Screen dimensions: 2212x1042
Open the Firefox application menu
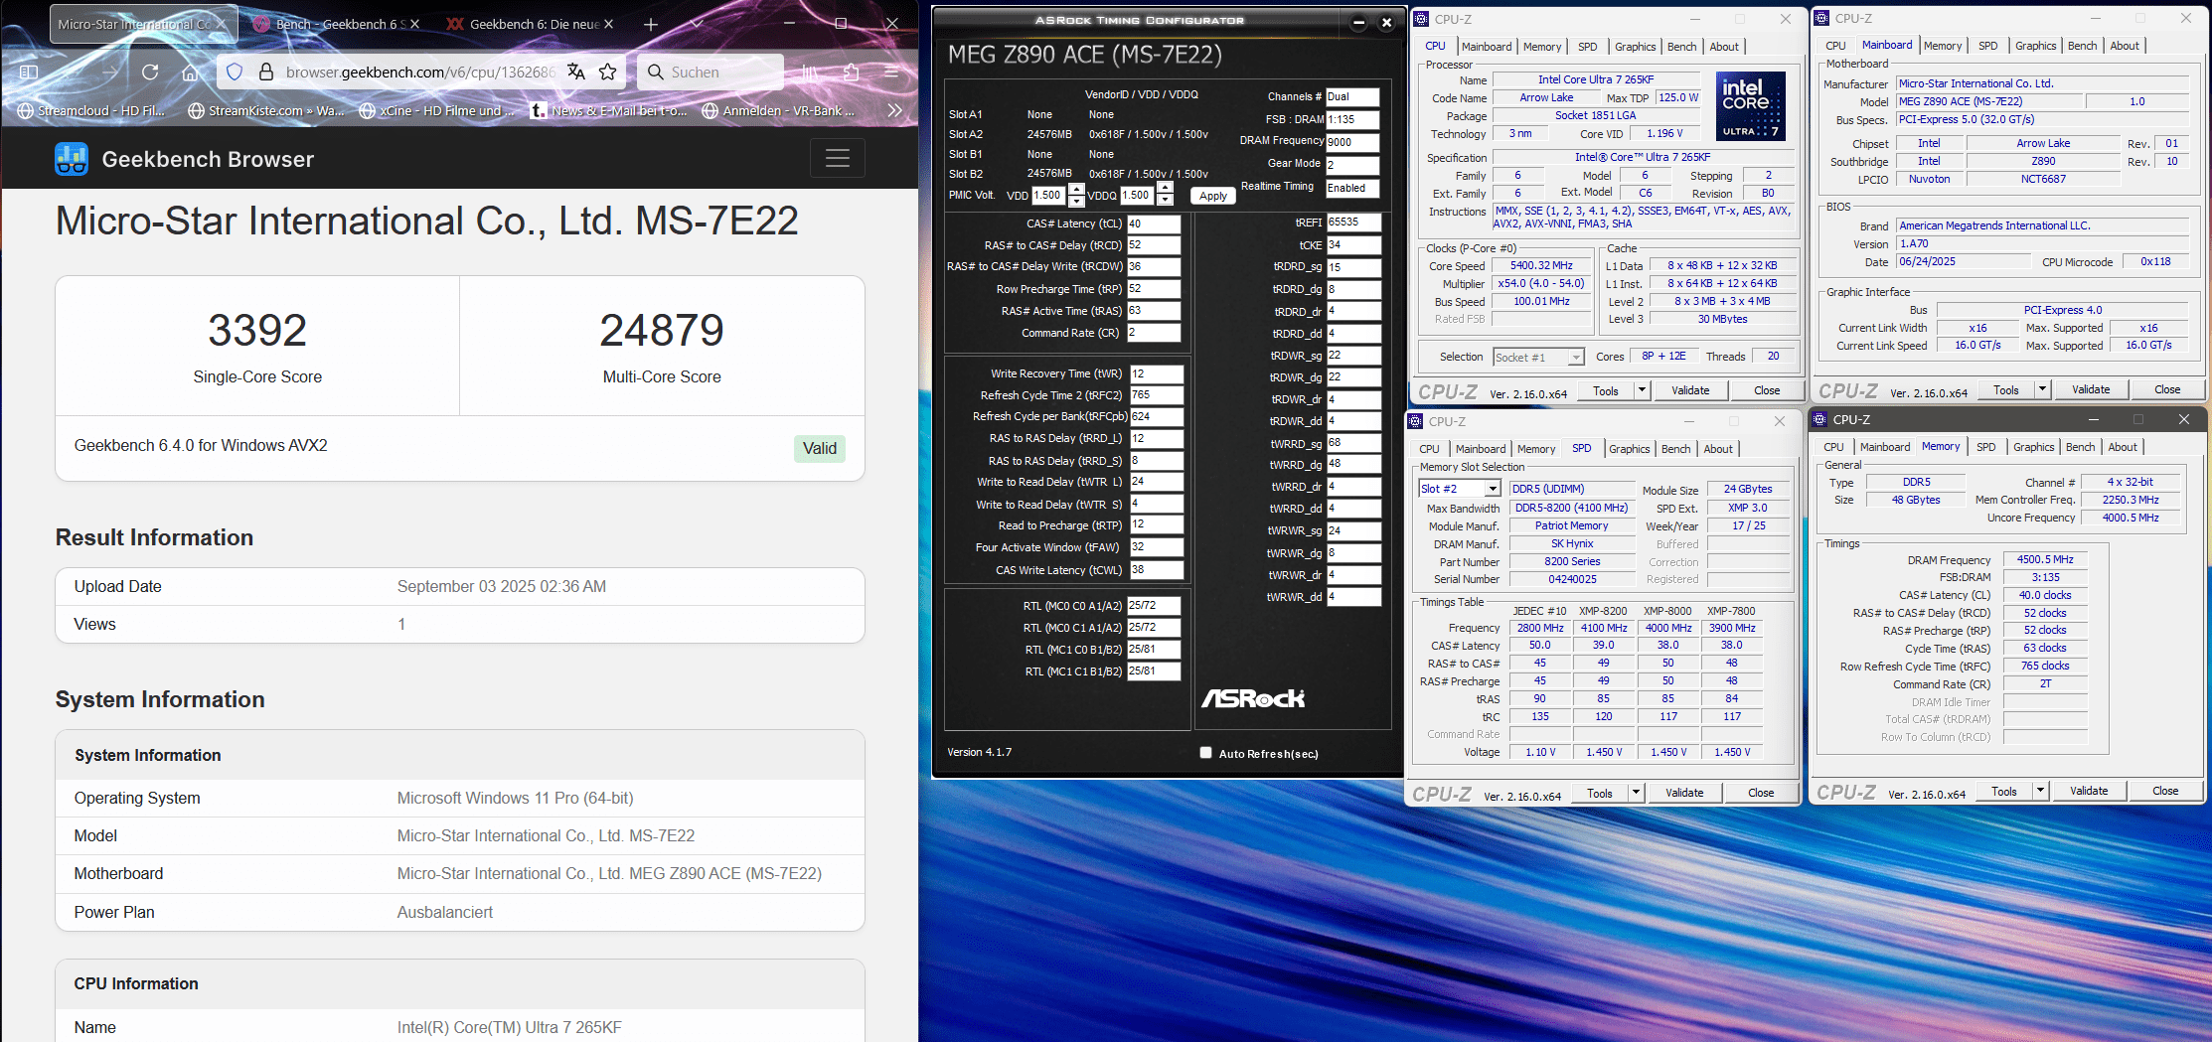tap(891, 73)
